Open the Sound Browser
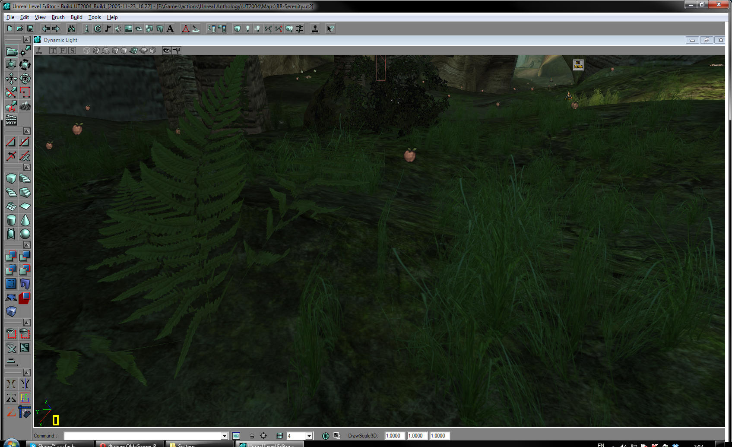732x447 pixels. (x=118, y=29)
